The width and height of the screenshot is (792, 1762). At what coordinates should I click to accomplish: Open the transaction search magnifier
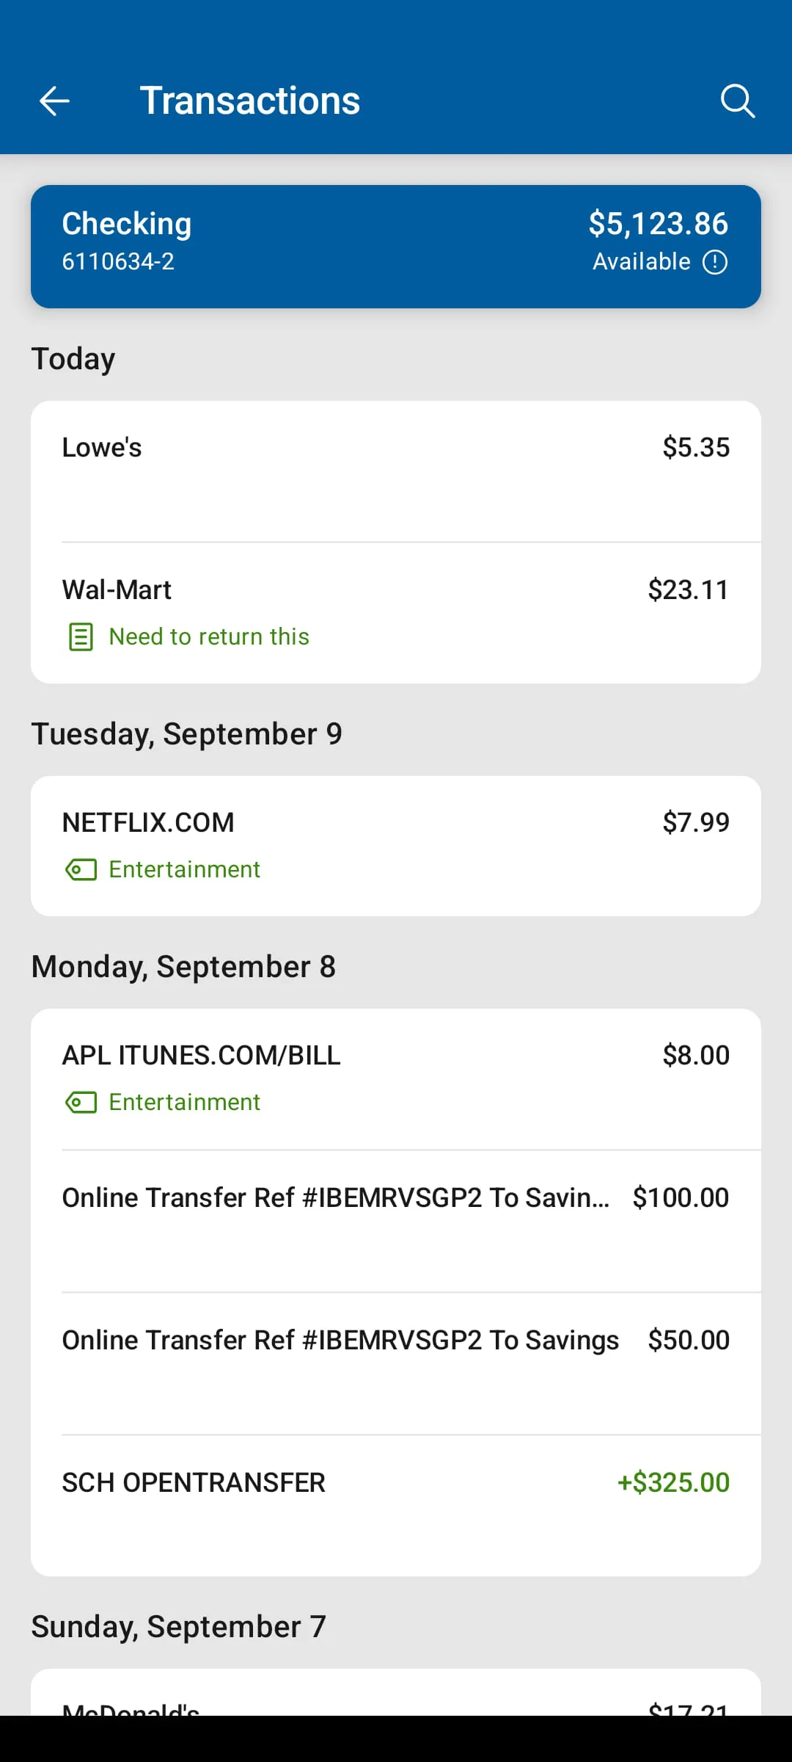(x=737, y=101)
